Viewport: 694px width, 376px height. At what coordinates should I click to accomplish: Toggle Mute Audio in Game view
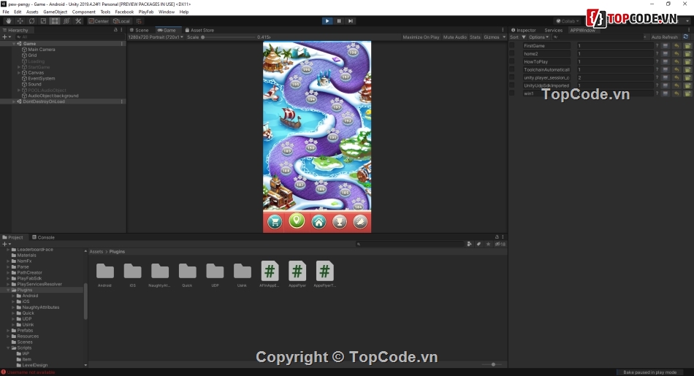pyautogui.click(x=454, y=37)
